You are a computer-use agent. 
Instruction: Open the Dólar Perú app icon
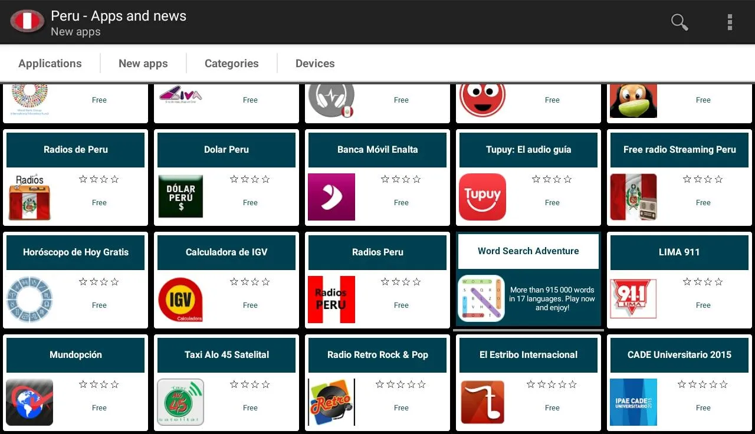click(180, 197)
